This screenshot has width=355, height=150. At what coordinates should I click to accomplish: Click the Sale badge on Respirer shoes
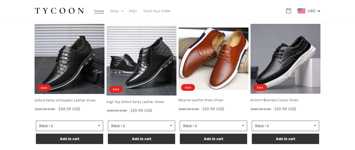(188, 87)
